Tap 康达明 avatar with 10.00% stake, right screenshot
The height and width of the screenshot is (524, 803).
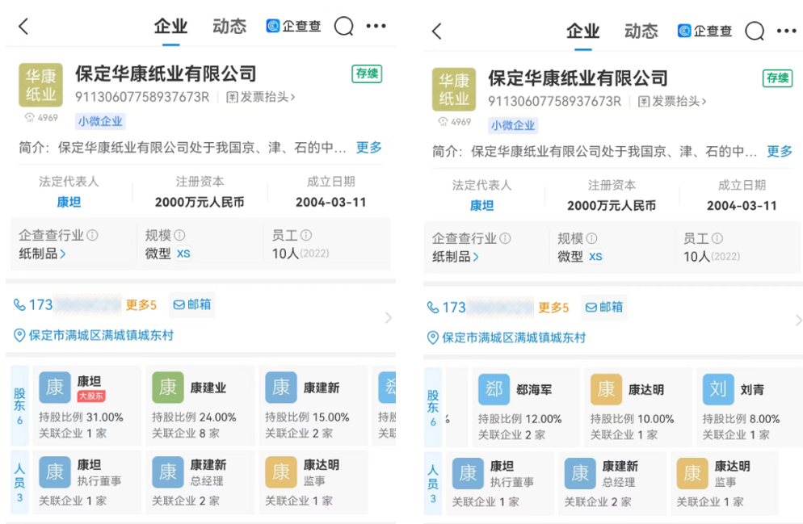tap(607, 389)
